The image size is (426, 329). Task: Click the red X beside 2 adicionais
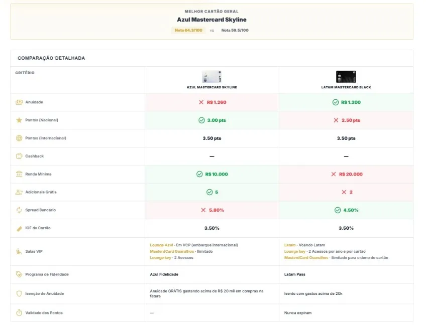pyautogui.click(x=344, y=192)
